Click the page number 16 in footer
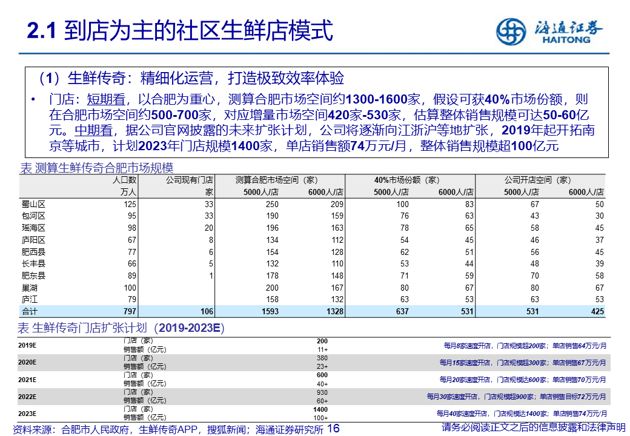Viewport: 630px width, 436px height. (333, 429)
